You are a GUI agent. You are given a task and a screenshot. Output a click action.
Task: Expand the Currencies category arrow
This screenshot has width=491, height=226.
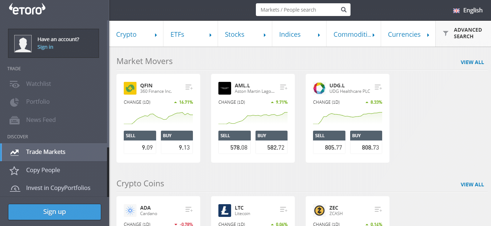[428, 35]
